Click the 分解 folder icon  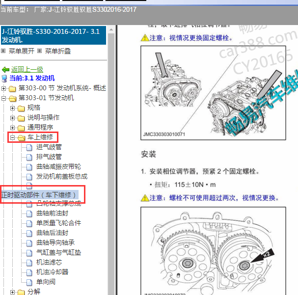coord(21,292)
